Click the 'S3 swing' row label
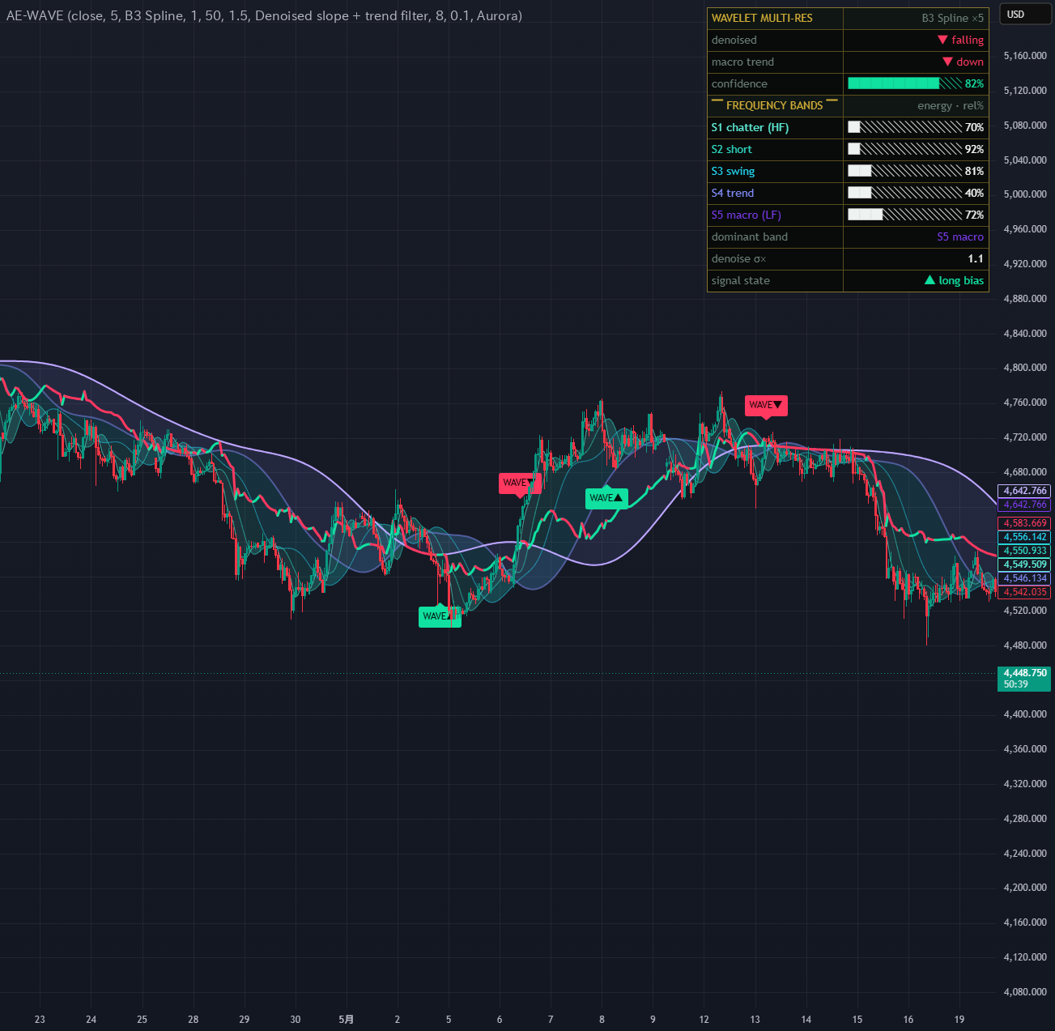This screenshot has height=1031, width=1055. pyautogui.click(x=733, y=171)
